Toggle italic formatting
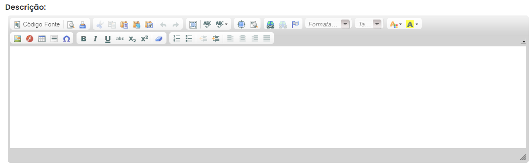The image size is (532, 166). (x=96, y=39)
